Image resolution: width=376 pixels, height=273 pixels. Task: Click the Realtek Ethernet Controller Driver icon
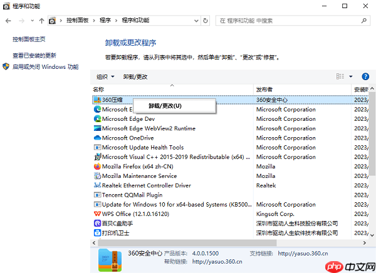(97, 185)
